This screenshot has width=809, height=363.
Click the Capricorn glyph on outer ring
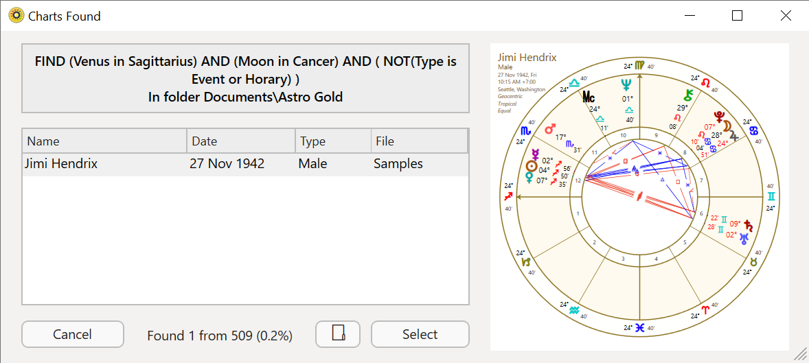526,262
